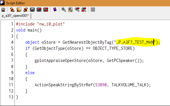Open Find with the plain magnifier icon

coord(64,10)
